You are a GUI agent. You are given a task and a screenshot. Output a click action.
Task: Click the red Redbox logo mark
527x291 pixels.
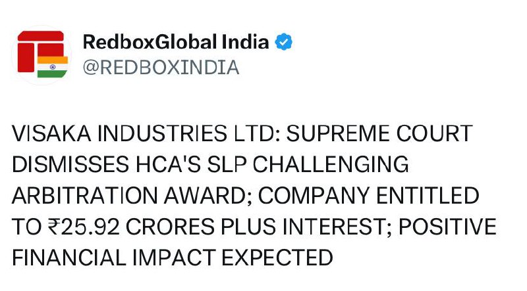click(x=36, y=50)
